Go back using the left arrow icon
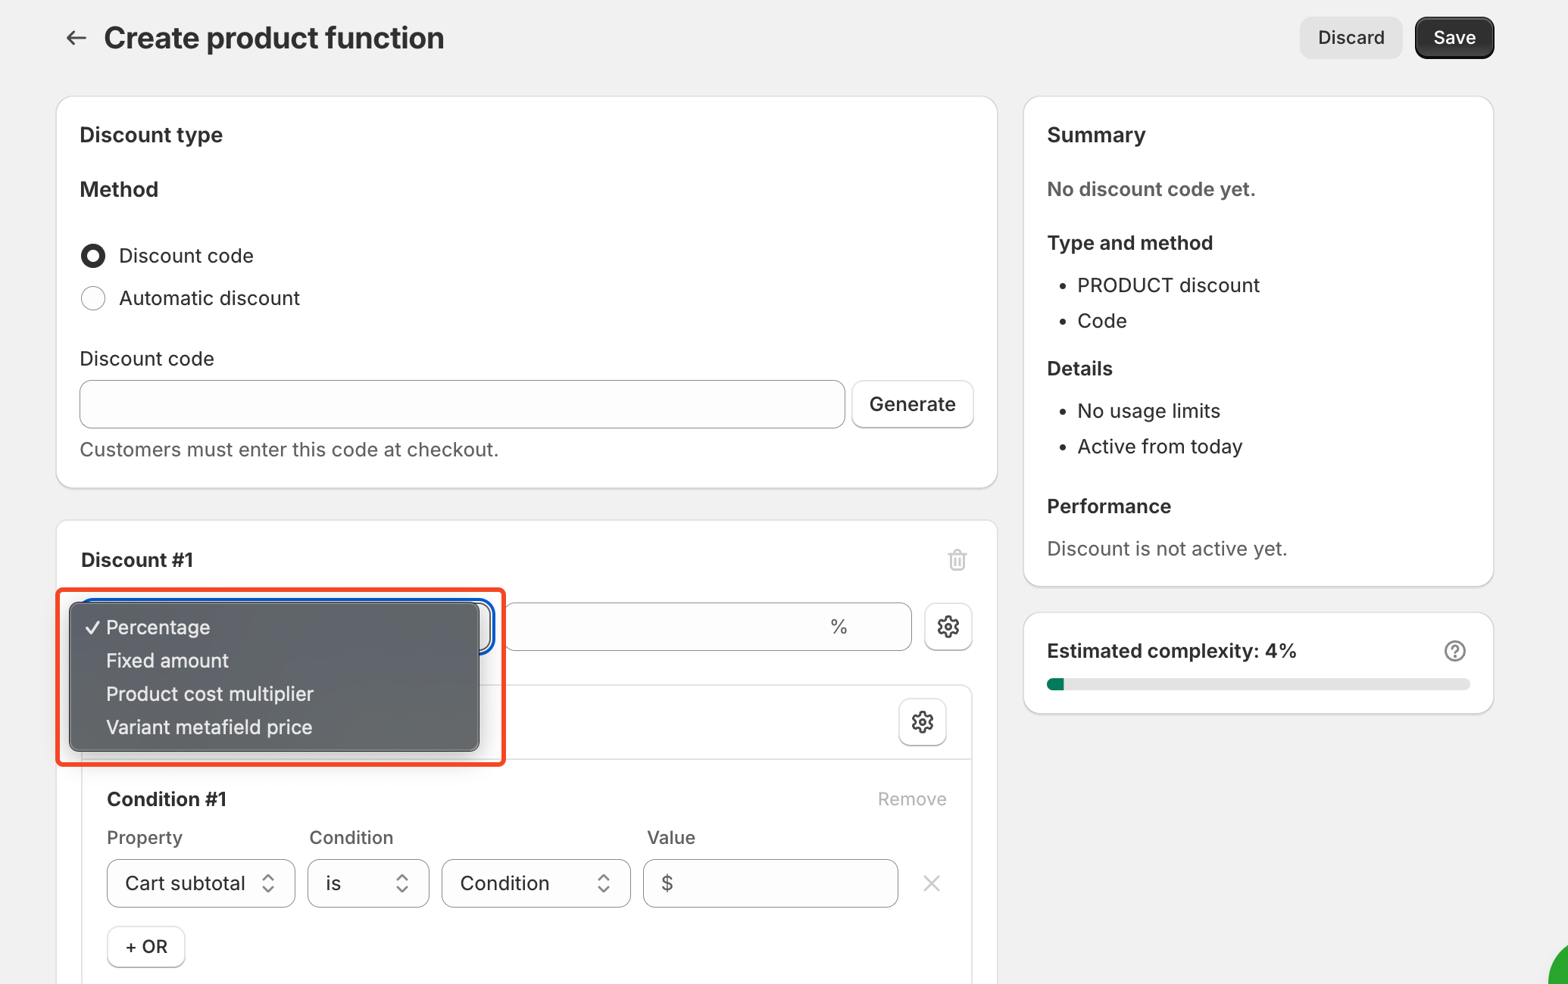Screen dimensions: 1568x984 pyautogui.click(x=76, y=38)
